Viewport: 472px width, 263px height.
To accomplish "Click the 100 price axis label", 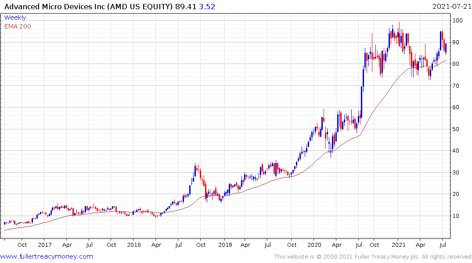I will pos(458,21).
